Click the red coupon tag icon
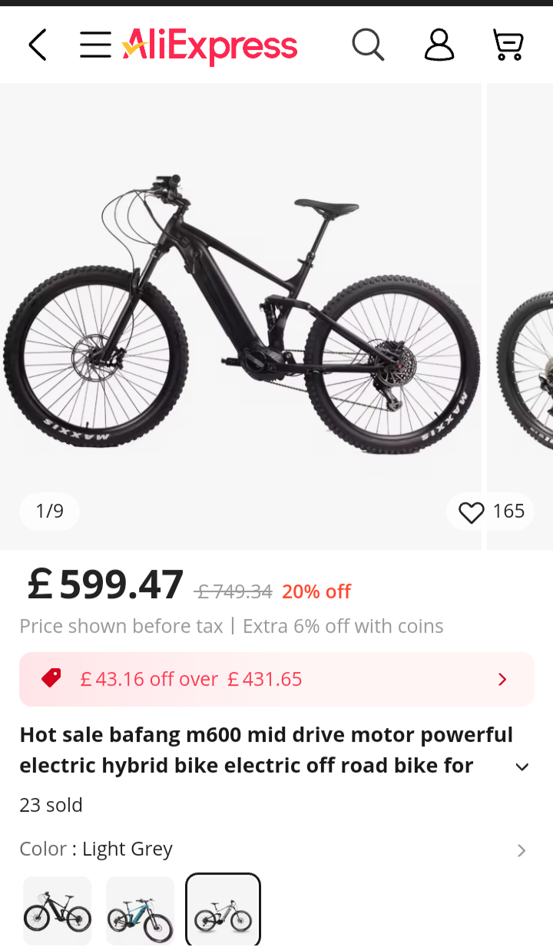The width and height of the screenshot is (553, 950). point(51,678)
